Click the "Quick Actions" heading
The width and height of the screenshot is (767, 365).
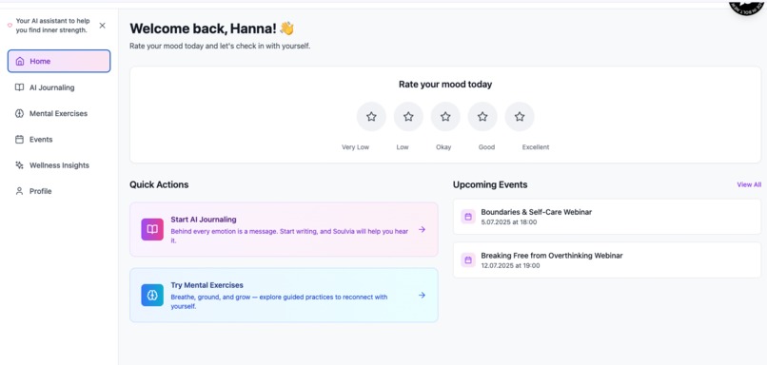pos(159,184)
